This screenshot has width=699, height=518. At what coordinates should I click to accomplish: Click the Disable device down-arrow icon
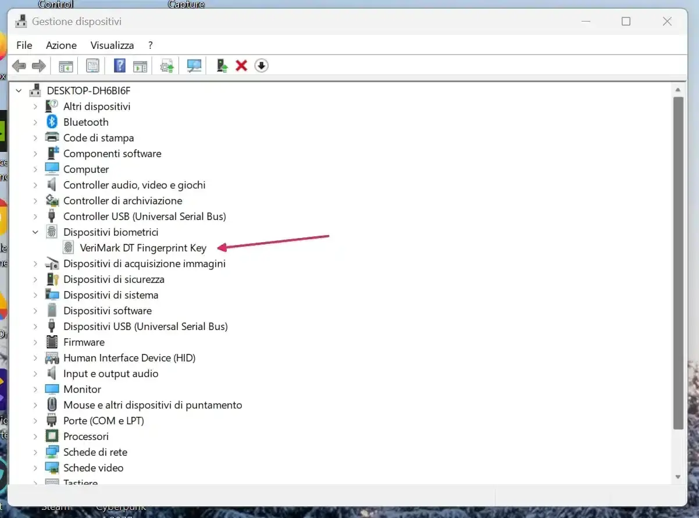pos(261,66)
